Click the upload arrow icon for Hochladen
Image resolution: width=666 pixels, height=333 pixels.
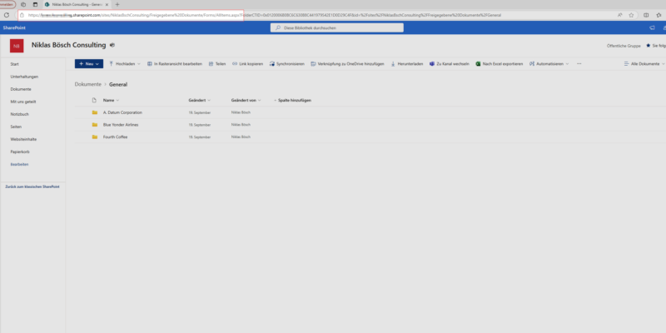(x=112, y=64)
